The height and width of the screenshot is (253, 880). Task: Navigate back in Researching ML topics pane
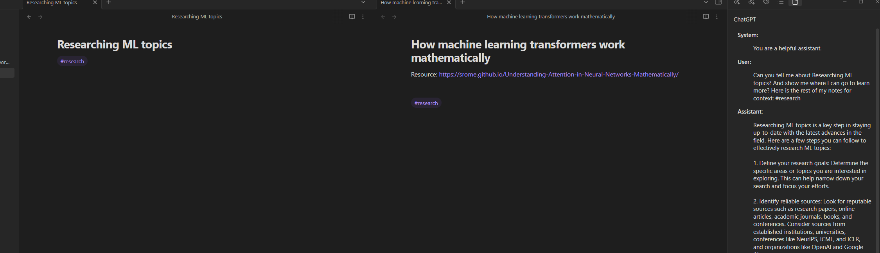pos(29,17)
